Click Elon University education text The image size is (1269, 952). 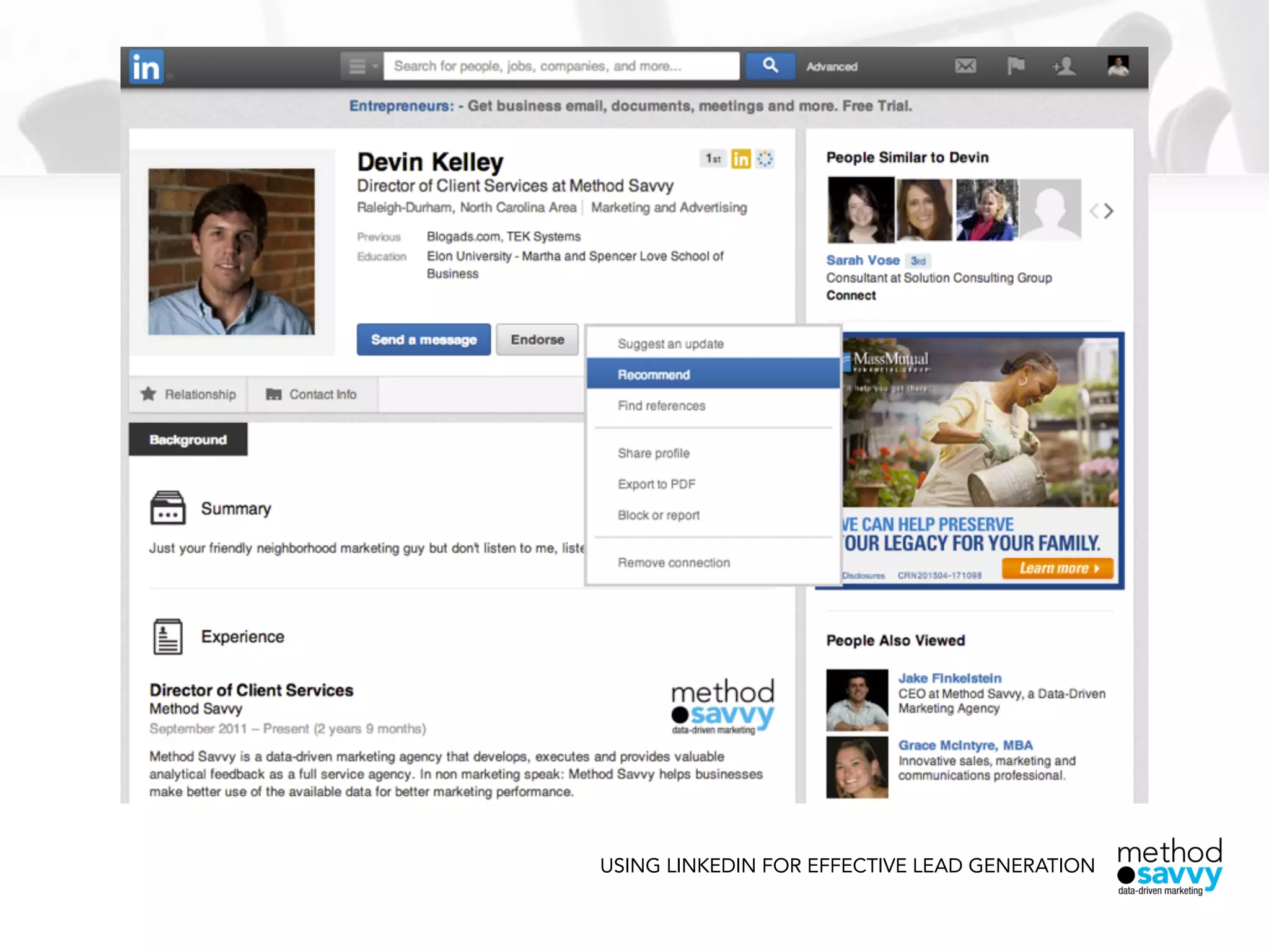(x=574, y=265)
